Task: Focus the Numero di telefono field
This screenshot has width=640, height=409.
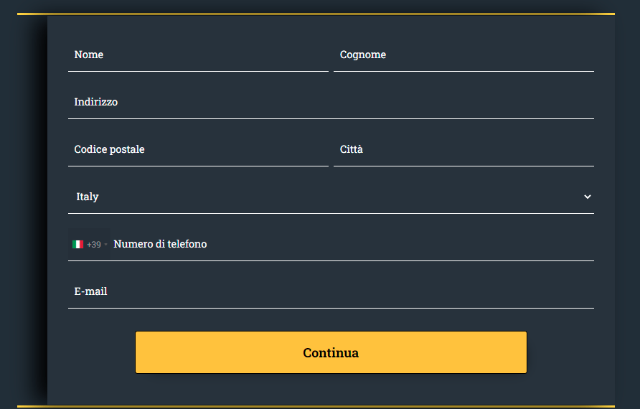Action: point(352,244)
